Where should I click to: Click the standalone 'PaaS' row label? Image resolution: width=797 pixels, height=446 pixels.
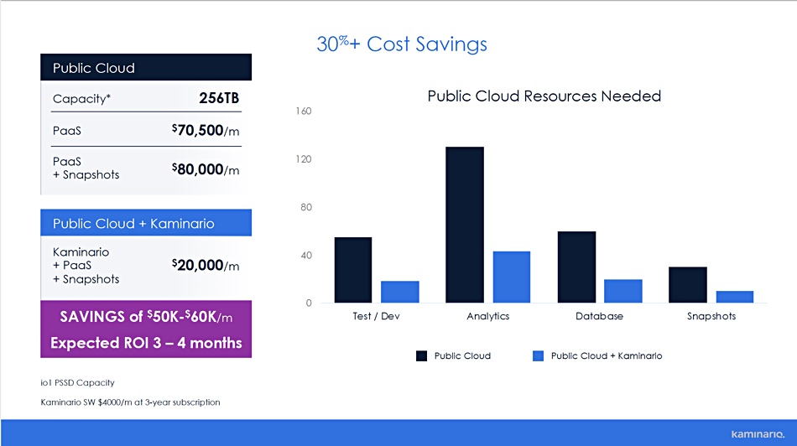(66, 131)
